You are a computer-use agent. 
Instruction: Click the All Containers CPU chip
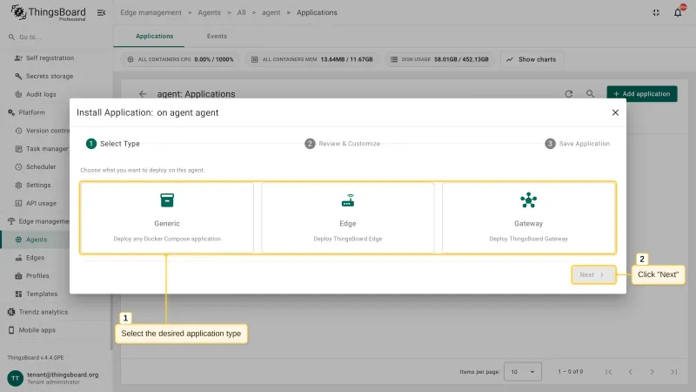(180, 59)
